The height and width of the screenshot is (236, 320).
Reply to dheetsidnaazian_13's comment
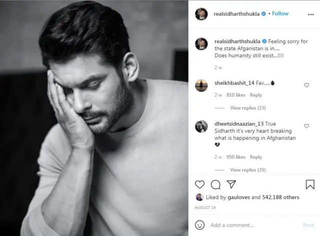[x=255, y=157]
